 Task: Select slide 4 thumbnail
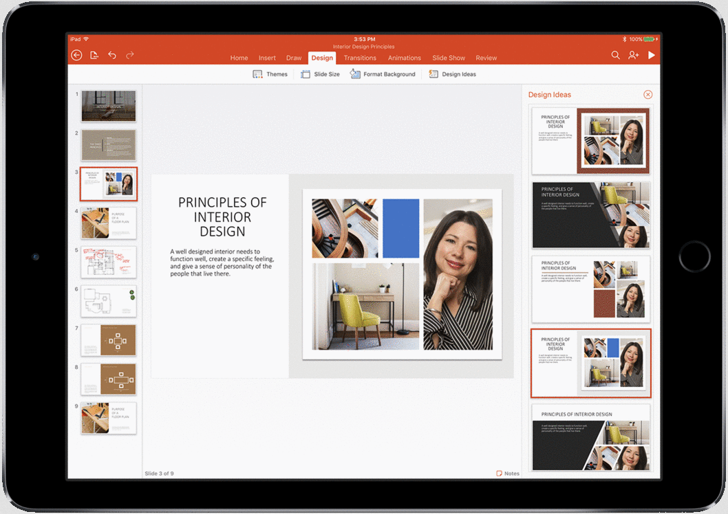(109, 223)
